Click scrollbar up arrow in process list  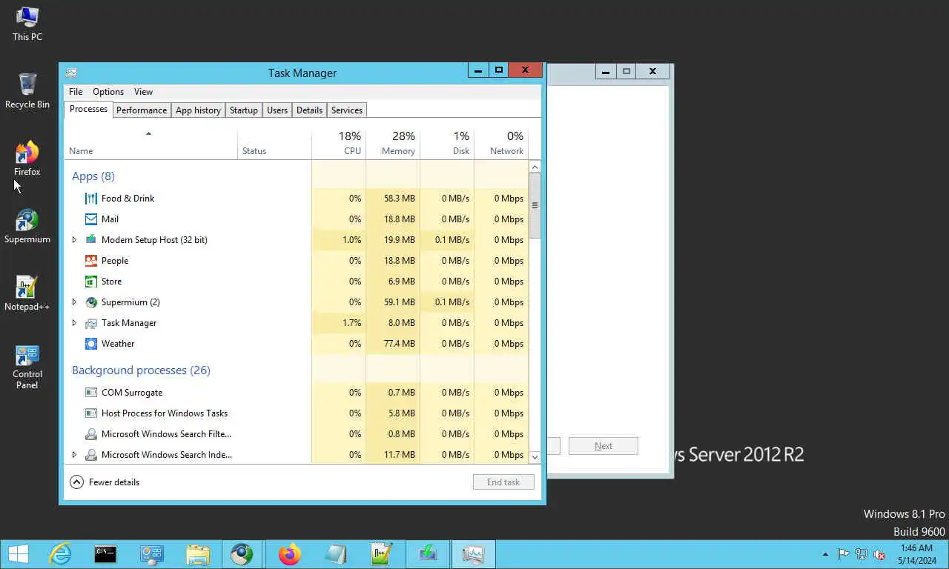[x=535, y=167]
